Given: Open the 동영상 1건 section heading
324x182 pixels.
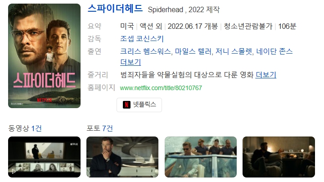Looking at the screenshot, I should click(x=25, y=128).
